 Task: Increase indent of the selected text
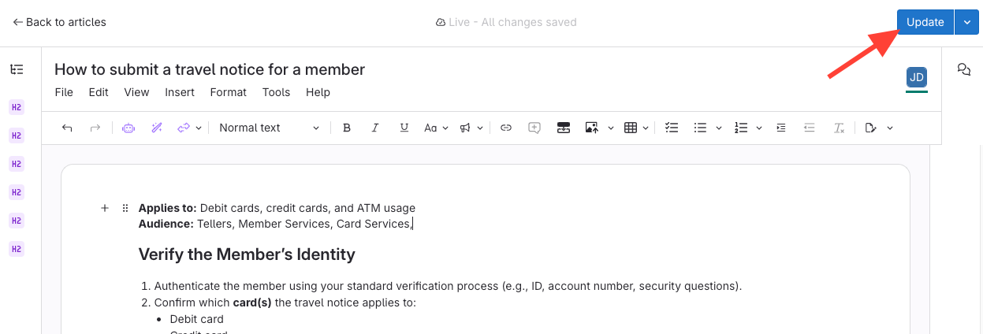click(780, 128)
